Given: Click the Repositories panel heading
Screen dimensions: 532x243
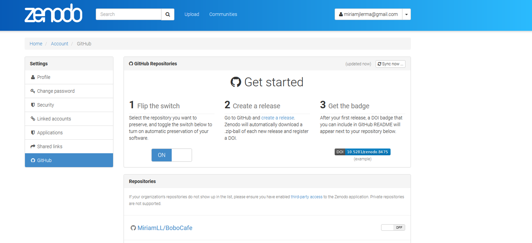Looking at the screenshot, I should pyautogui.click(x=142, y=181).
